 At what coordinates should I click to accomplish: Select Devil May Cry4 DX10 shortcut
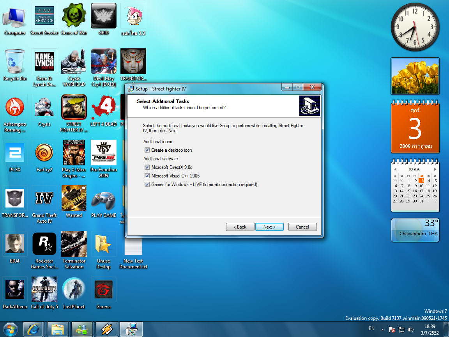(x=103, y=68)
